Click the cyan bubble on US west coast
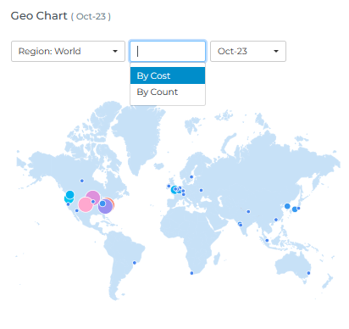Viewport: 349px width, 329px height. coord(69,195)
